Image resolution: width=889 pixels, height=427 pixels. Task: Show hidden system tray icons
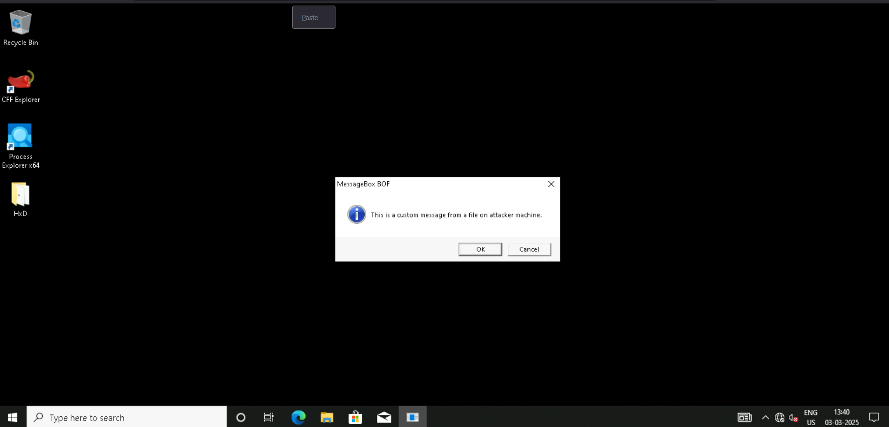tap(765, 417)
